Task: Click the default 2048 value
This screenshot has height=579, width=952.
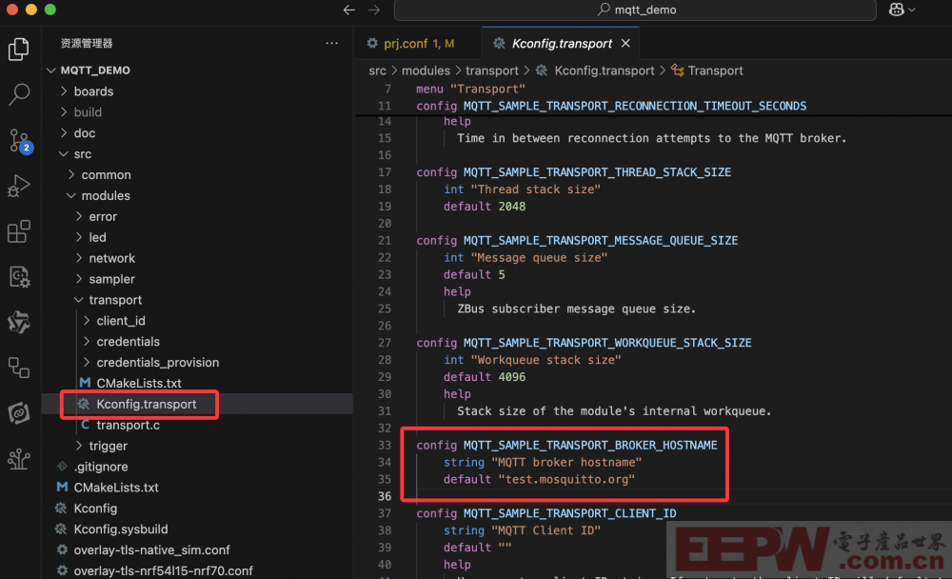Action: point(512,206)
